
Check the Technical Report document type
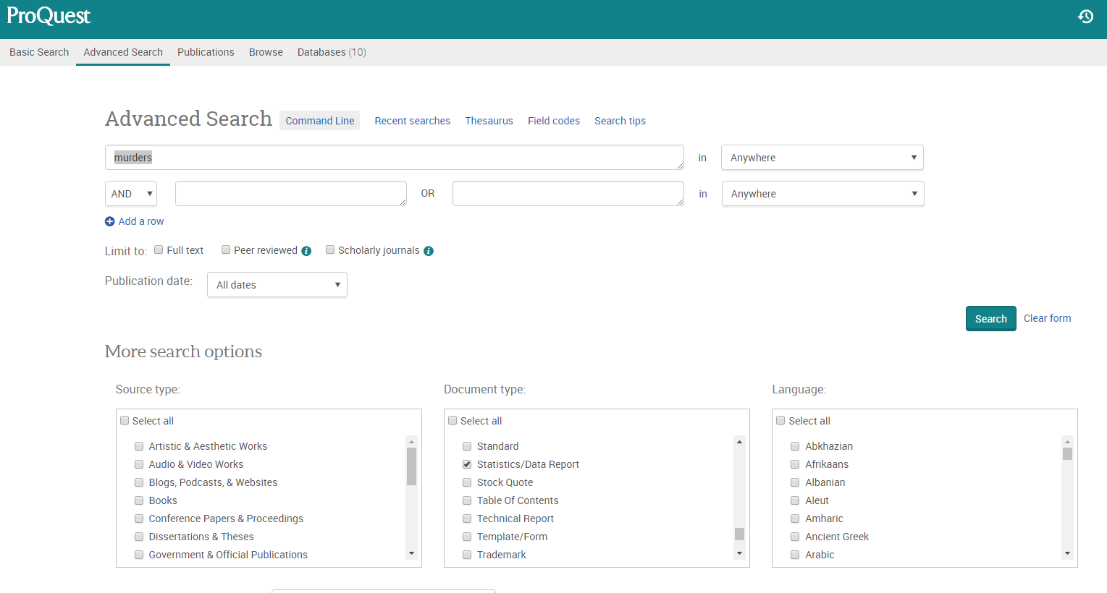[467, 519]
